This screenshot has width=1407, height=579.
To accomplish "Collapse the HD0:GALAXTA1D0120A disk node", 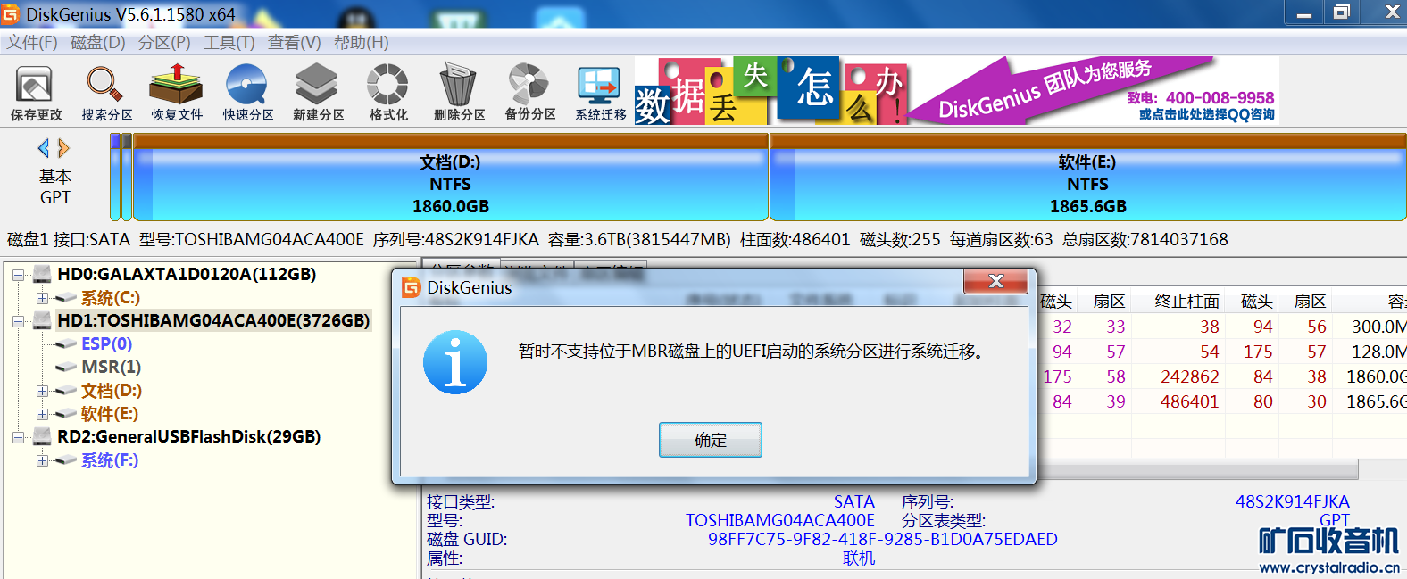I will click(18, 275).
